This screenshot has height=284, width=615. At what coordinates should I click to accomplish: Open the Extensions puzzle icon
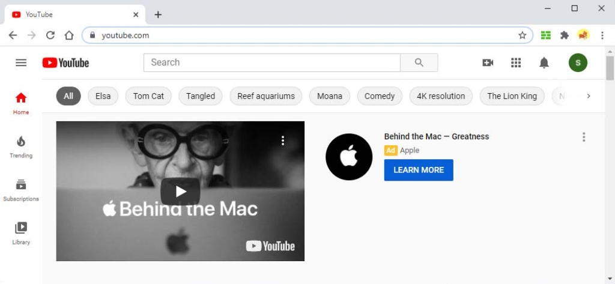565,35
